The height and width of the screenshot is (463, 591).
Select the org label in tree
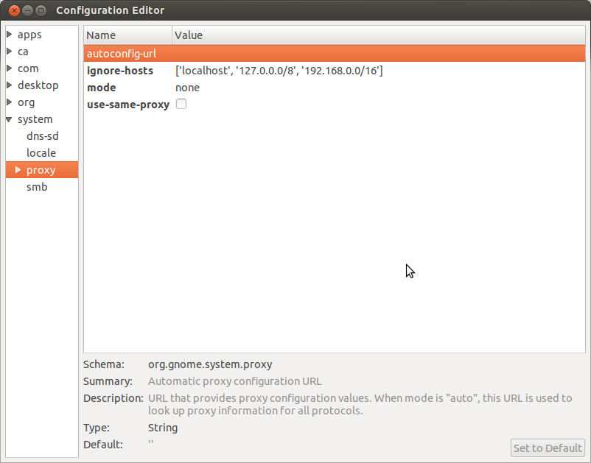[26, 103]
